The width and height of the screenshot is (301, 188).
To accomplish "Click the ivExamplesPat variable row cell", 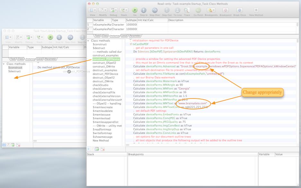I will [x=102, y=29].
